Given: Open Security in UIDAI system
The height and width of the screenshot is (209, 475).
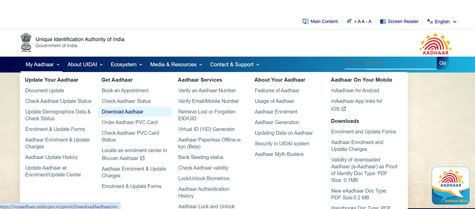Looking at the screenshot, I should (282, 143).
